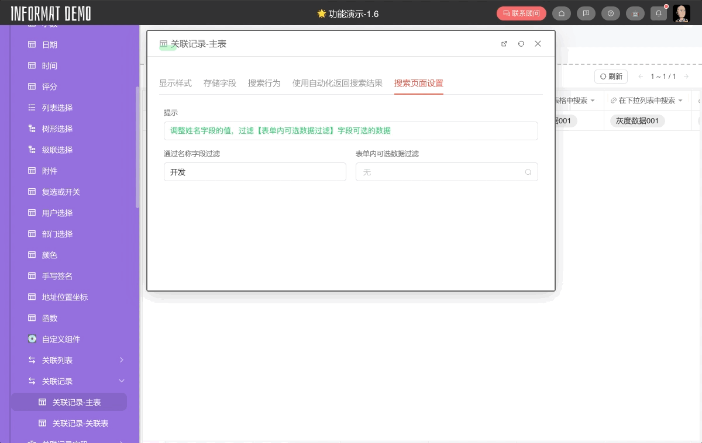Click the refresh icon in the dialog header
The image size is (702, 443).
521,43
